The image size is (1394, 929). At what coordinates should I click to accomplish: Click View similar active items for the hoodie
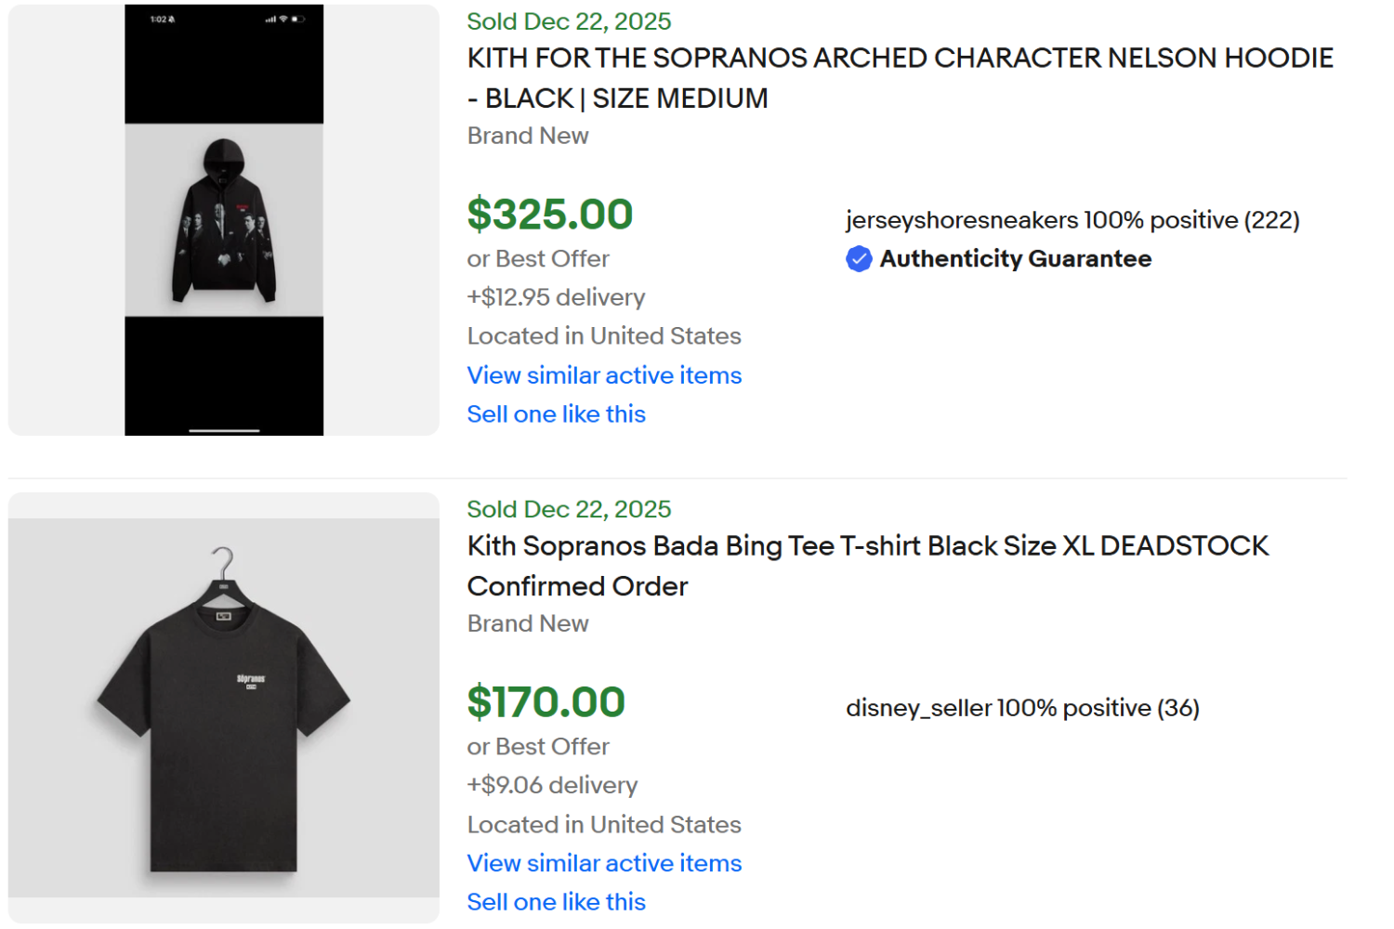tap(603, 375)
